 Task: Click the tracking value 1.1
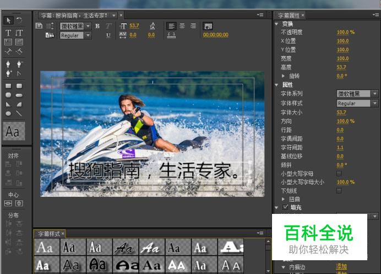point(340,147)
